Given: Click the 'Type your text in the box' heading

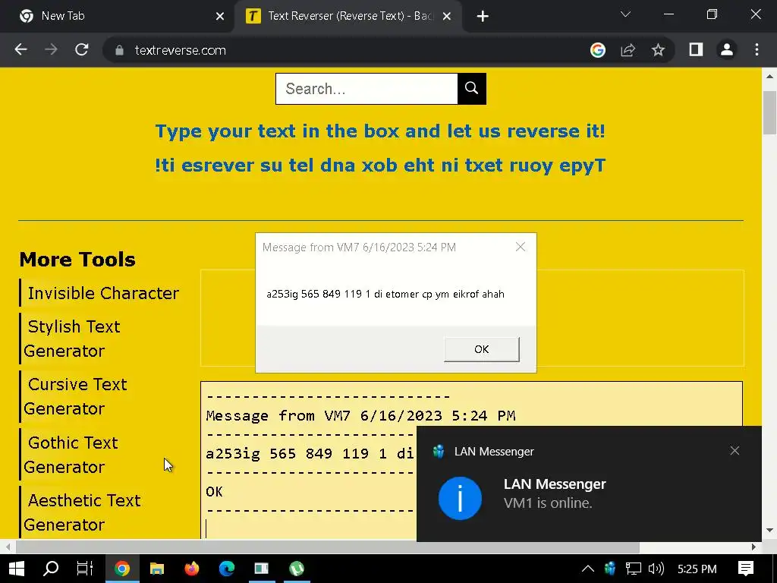Looking at the screenshot, I should [380, 131].
